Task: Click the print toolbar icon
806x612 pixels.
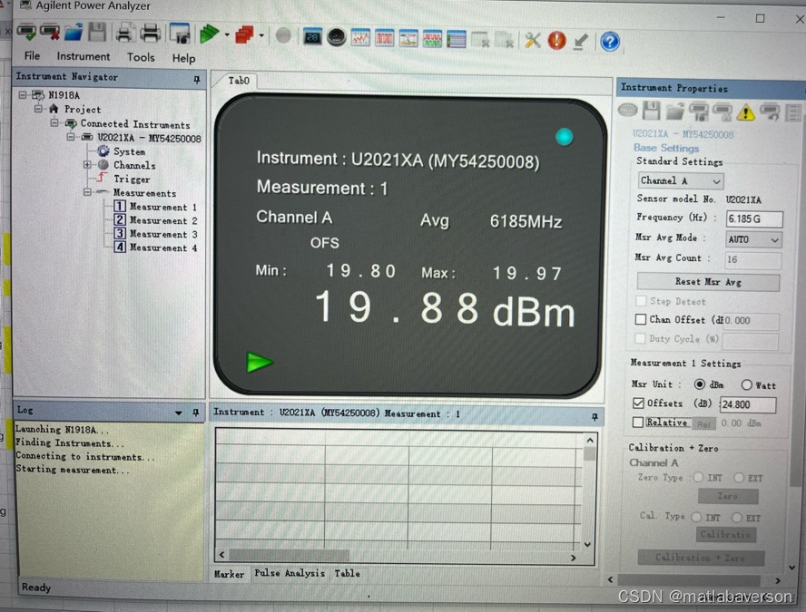Action: click(150, 34)
